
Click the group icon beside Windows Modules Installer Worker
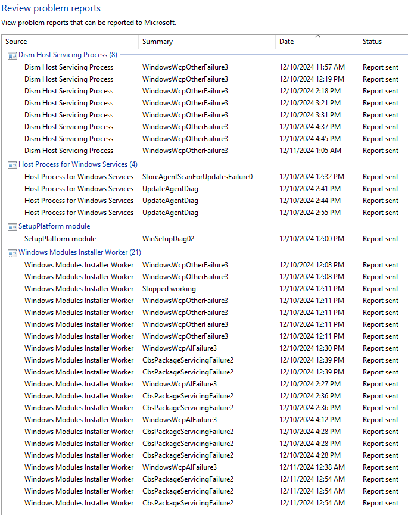[13, 252]
